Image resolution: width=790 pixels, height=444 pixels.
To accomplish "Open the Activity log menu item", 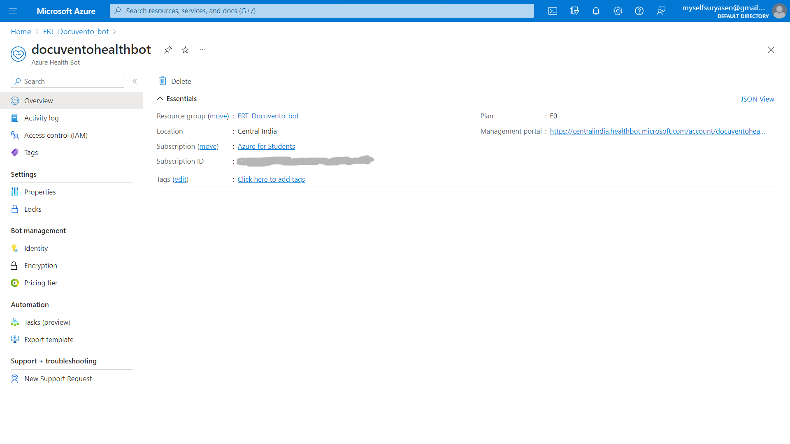I will coord(41,118).
